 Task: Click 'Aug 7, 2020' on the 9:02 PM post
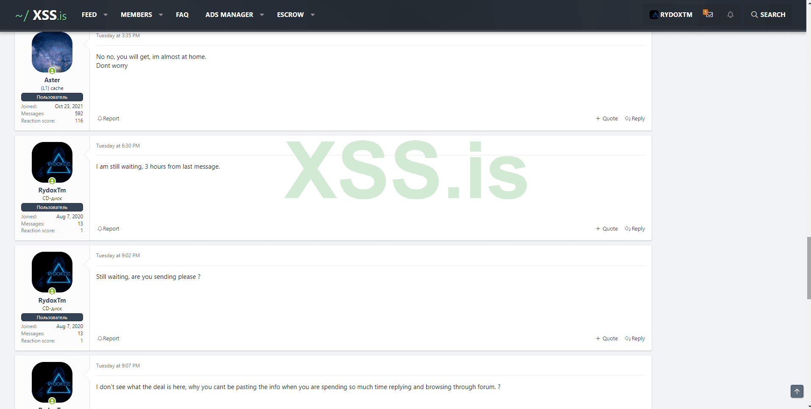pyautogui.click(x=69, y=326)
